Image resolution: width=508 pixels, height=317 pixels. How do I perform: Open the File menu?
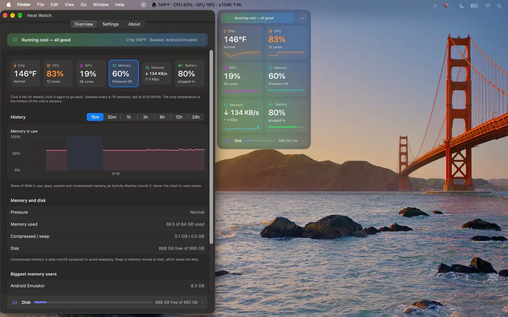[41, 5]
